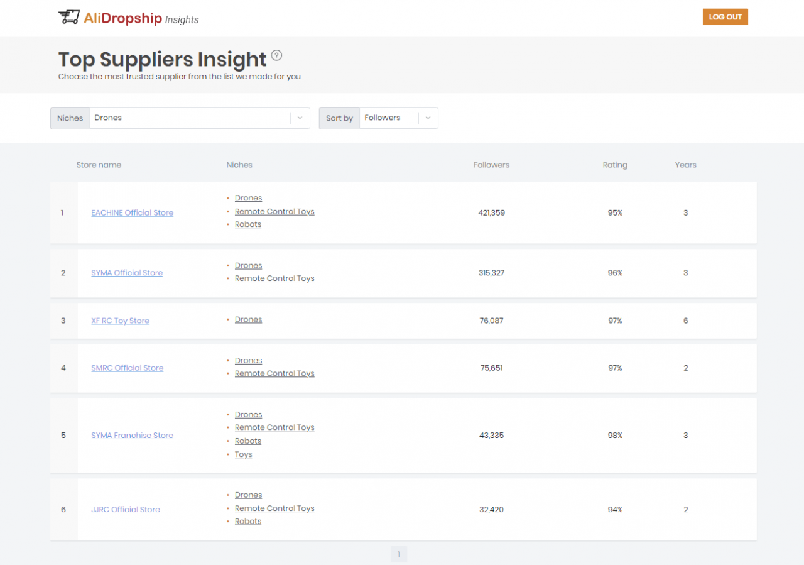Click the JJRC Official Store link
The height and width of the screenshot is (565, 804).
(126, 510)
